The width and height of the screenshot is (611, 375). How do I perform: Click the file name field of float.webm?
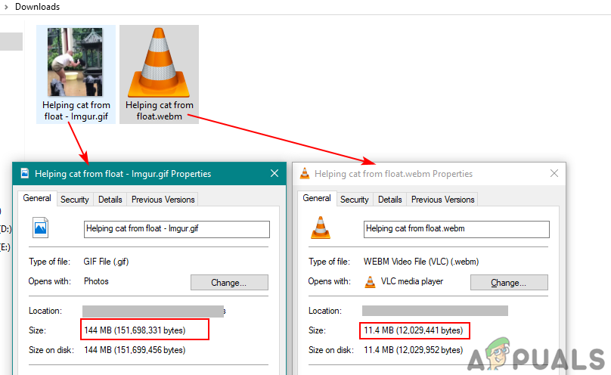click(456, 229)
